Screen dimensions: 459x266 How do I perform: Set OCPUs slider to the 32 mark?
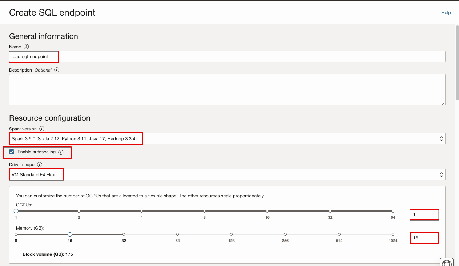tap(330, 211)
